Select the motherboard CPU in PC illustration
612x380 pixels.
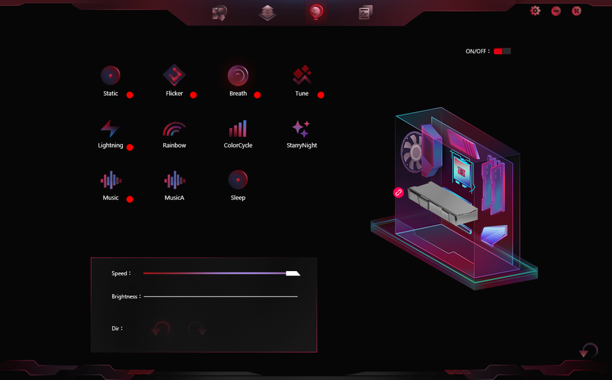point(462,170)
